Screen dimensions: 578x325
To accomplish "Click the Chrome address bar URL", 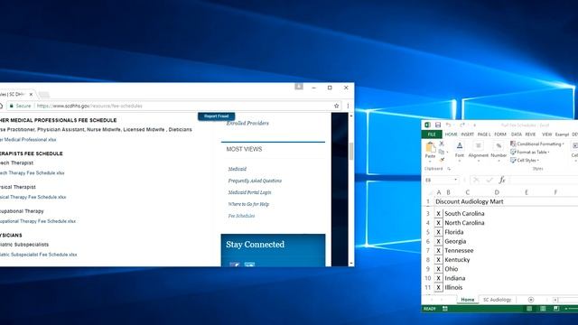I will click(89, 106).
